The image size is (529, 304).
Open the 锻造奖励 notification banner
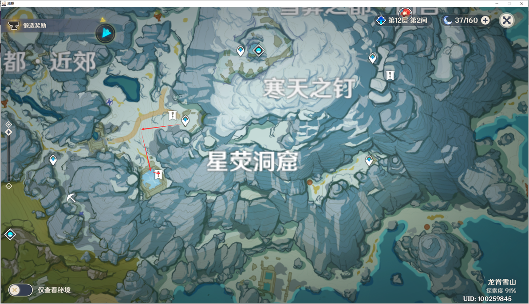pyautogui.click(x=51, y=25)
